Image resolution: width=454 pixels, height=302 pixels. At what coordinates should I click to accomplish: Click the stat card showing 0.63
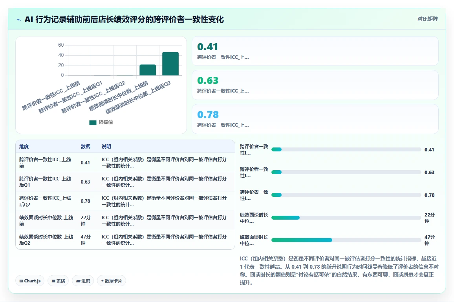[x=315, y=85]
